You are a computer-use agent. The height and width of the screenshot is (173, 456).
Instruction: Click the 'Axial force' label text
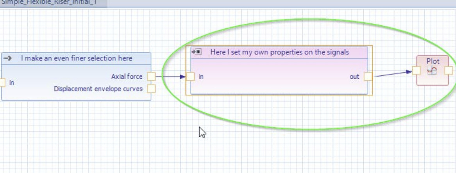(x=127, y=77)
